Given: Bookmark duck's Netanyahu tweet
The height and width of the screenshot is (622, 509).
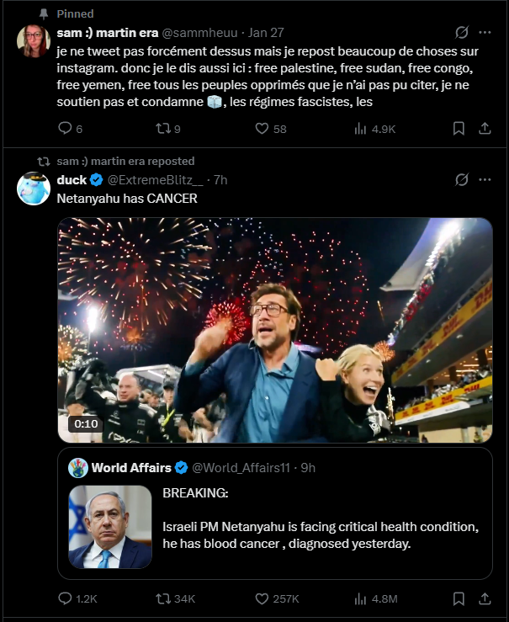Looking at the screenshot, I should coord(459,598).
